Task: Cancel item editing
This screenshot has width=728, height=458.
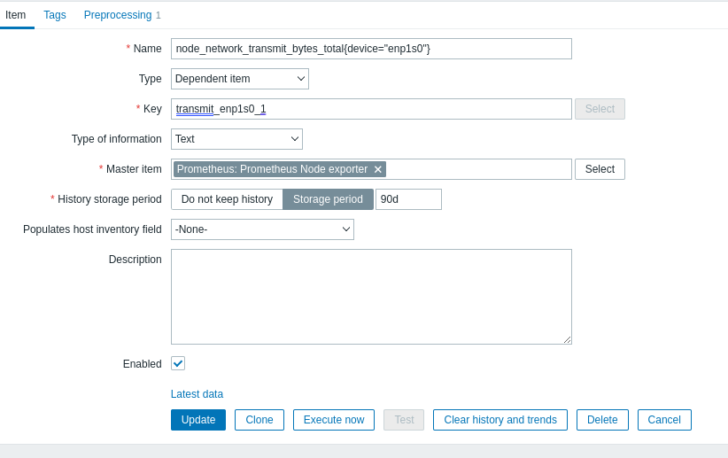Action: tap(664, 420)
